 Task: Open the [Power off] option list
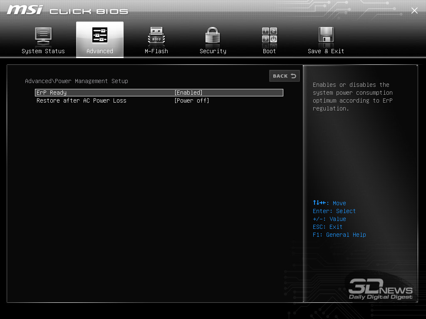pyautogui.click(x=191, y=101)
